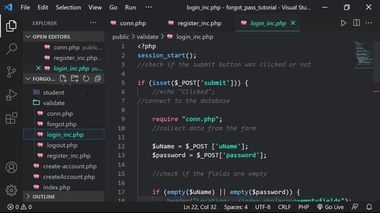
Task: Open the Go menu
Action: [x=113, y=8]
